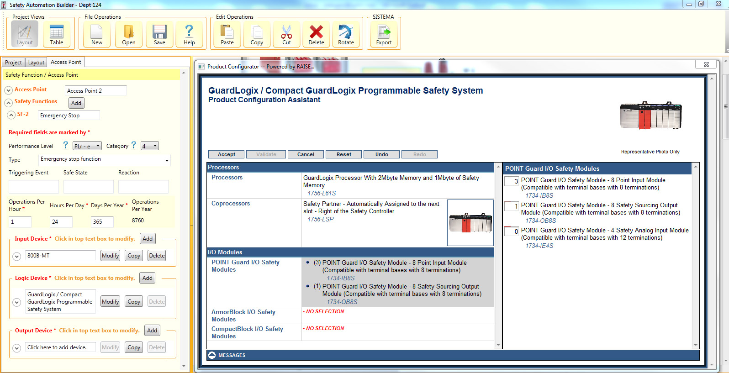Switch to the Layout tab

coord(36,63)
